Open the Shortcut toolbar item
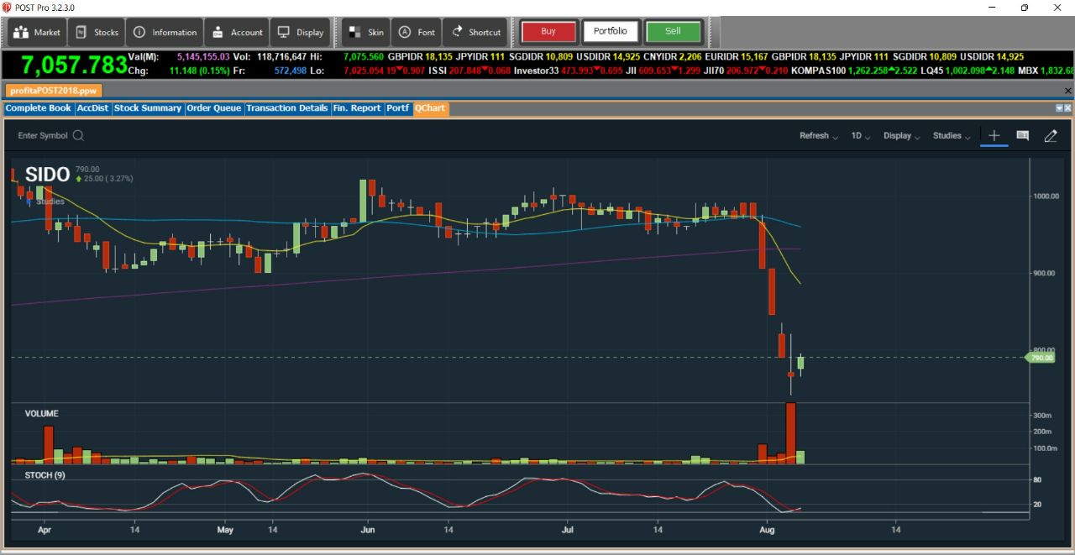The height and width of the screenshot is (555, 1075). coord(475,32)
